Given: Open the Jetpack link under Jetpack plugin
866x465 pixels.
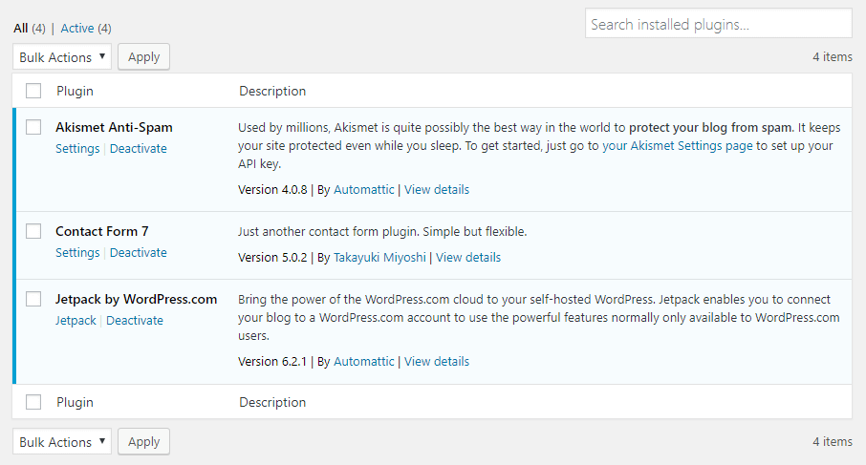Looking at the screenshot, I should pyautogui.click(x=76, y=321).
